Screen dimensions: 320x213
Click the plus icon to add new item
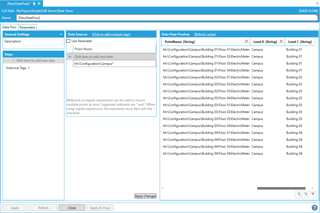point(70,57)
